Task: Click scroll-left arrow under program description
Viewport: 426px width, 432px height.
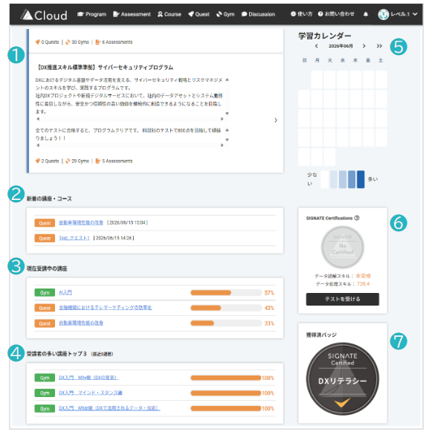Action: (x=38, y=119)
